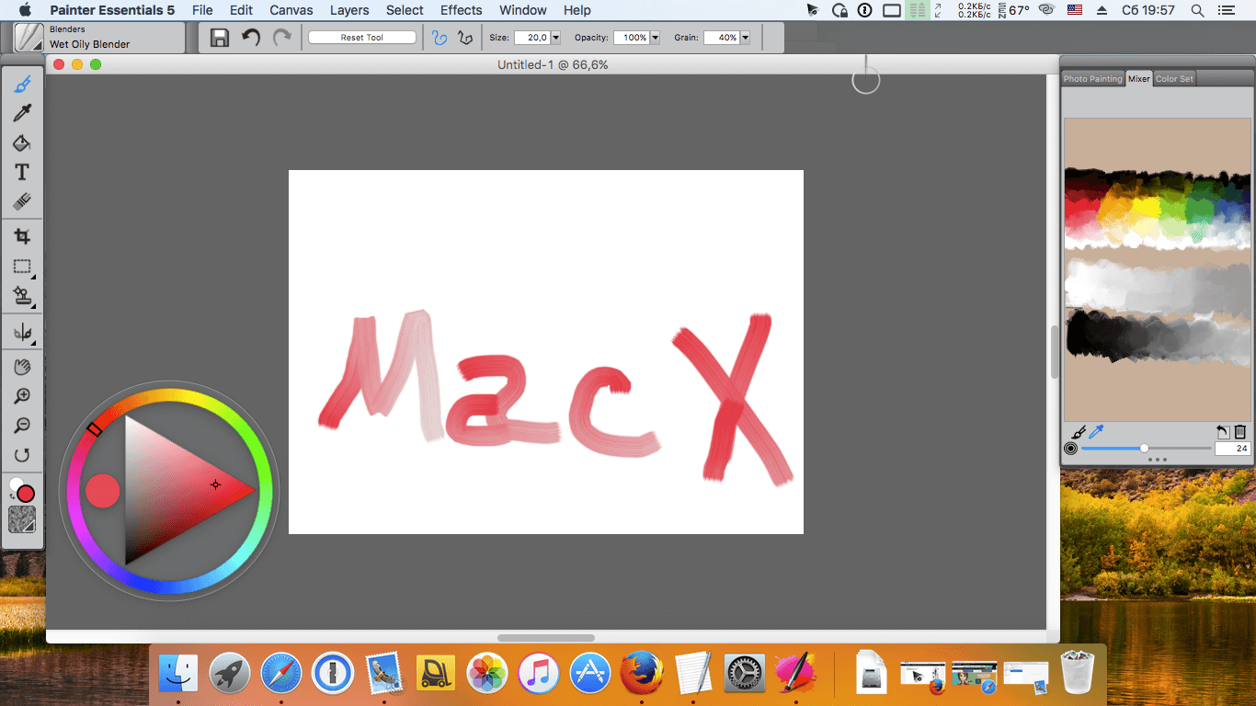The image size is (1256, 706).
Task: Enable straight line strokes mode
Action: point(465,38)
